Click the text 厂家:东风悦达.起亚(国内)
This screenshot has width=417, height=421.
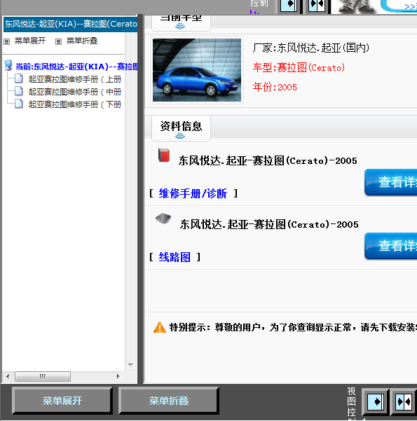tap(311, 48)
